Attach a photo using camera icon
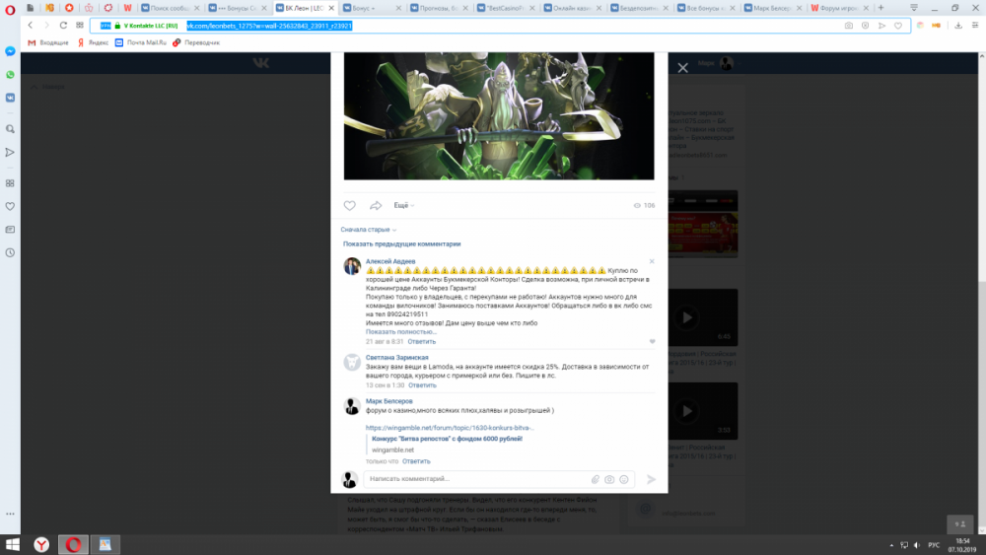 (609, 479)
